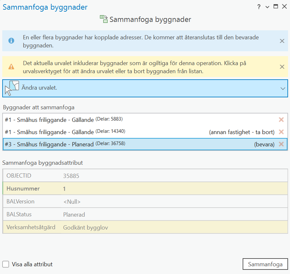The image size is (290, 274).
Task: Click the merge buildings header icon
Action: 103,19
